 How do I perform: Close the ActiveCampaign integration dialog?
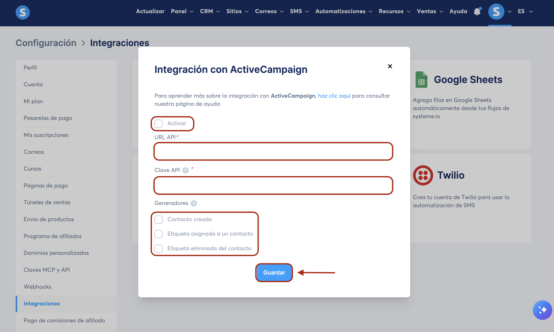390,66
